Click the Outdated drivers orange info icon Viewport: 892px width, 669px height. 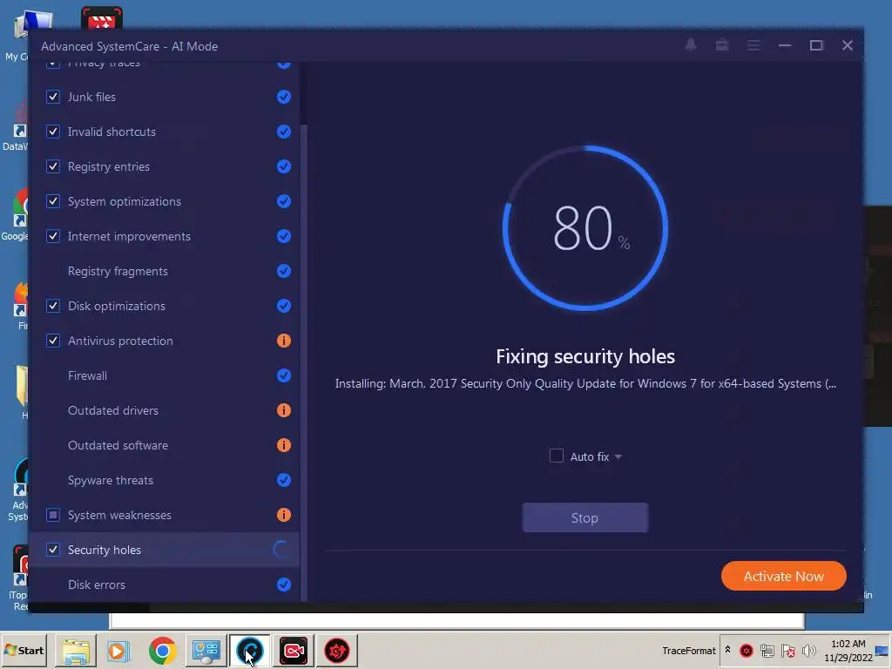pyautogui.click(x=284, y=410)
